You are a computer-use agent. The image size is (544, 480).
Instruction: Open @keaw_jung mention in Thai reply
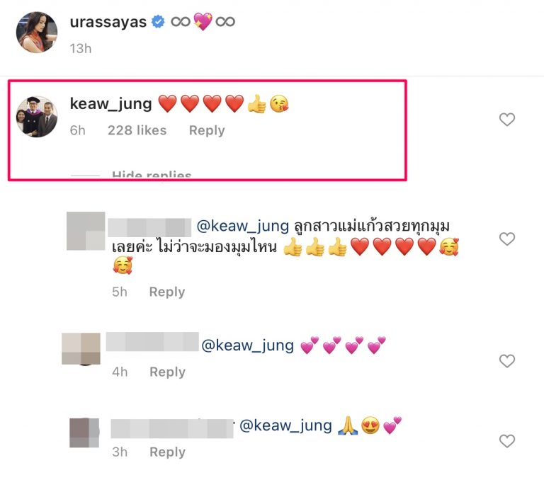tap(243, 226)
